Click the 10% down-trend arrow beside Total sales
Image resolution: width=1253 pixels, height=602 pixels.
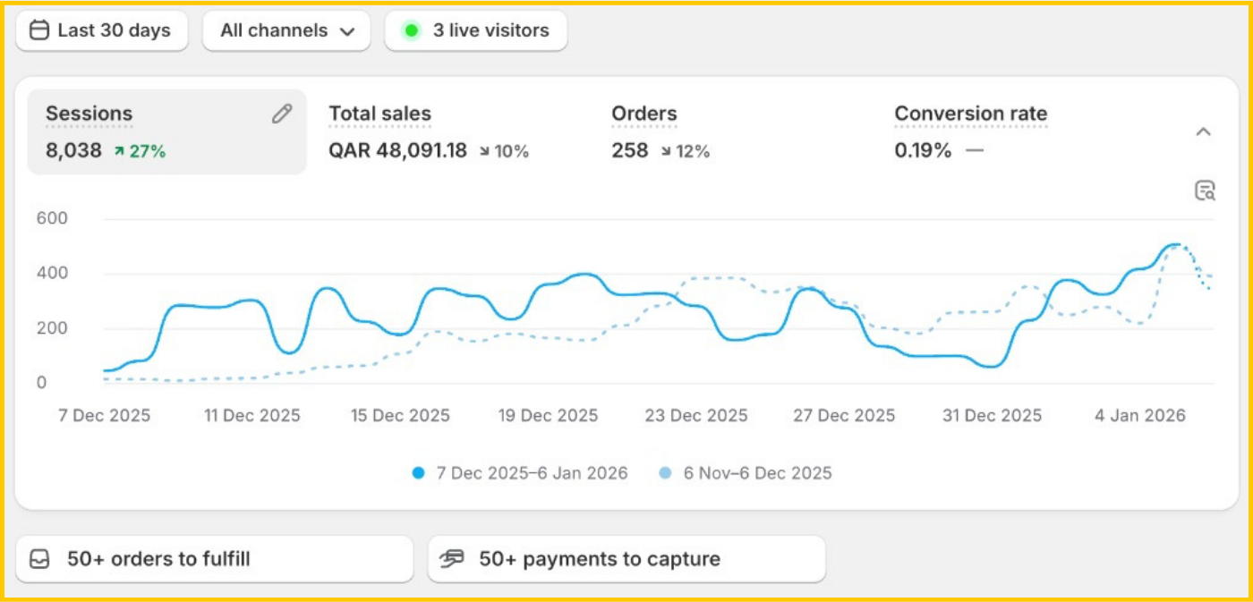pos(484,151)
